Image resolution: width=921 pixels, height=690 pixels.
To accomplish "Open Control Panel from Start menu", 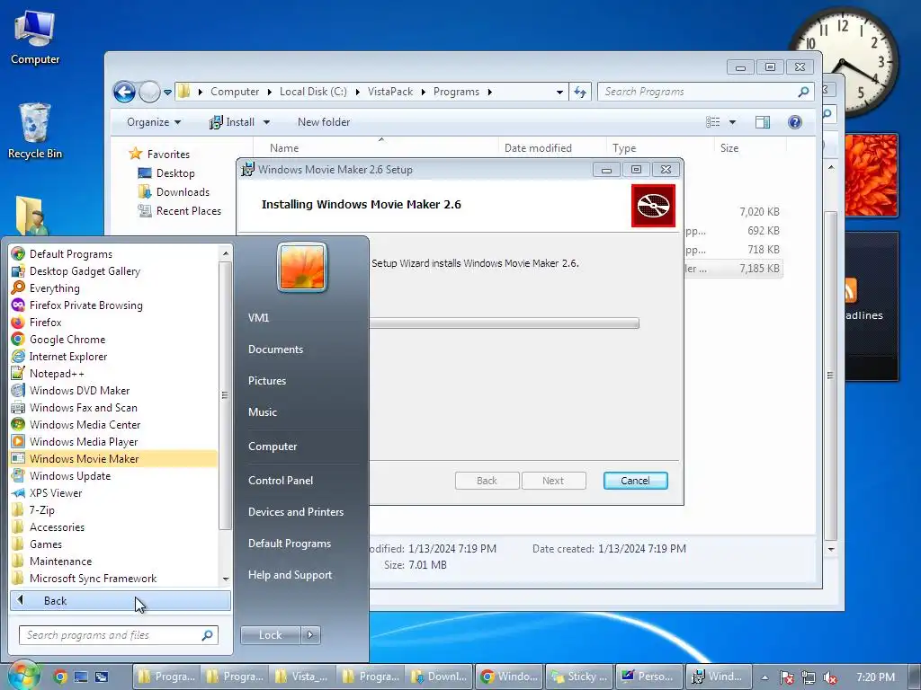I will pos(281,480).
